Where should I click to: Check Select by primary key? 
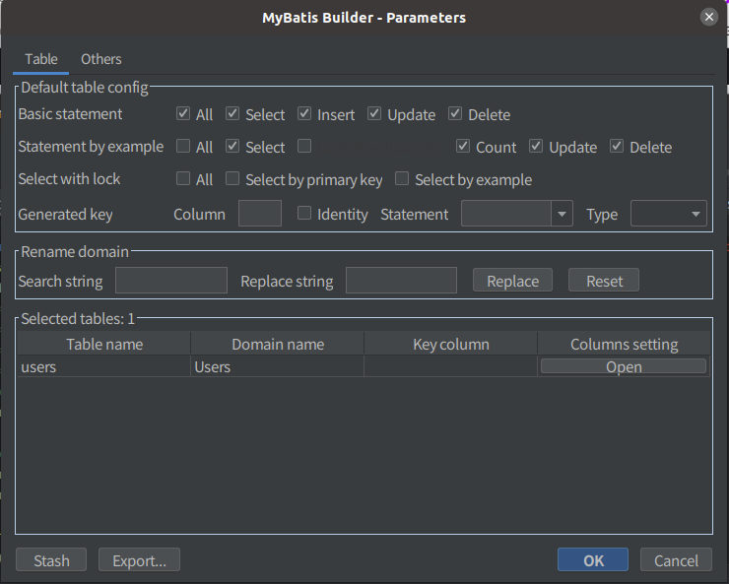click(x=232, y=179)
